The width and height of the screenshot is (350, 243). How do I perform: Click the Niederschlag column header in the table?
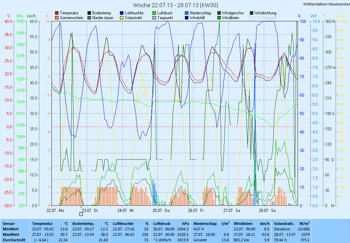(205, 224)
